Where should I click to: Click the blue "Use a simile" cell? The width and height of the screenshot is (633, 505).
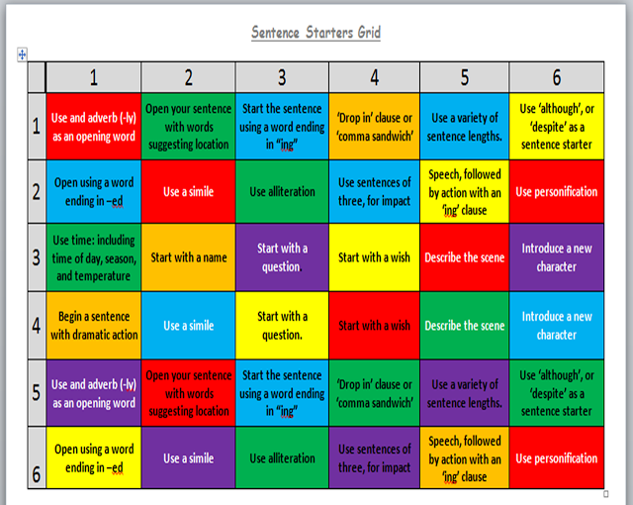[188, 326]
